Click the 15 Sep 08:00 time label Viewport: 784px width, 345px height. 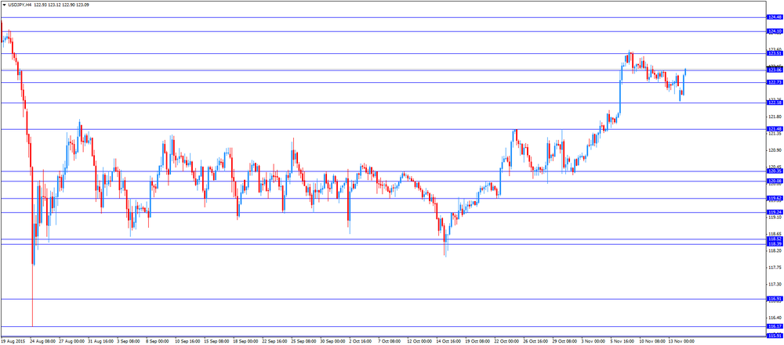216,342
